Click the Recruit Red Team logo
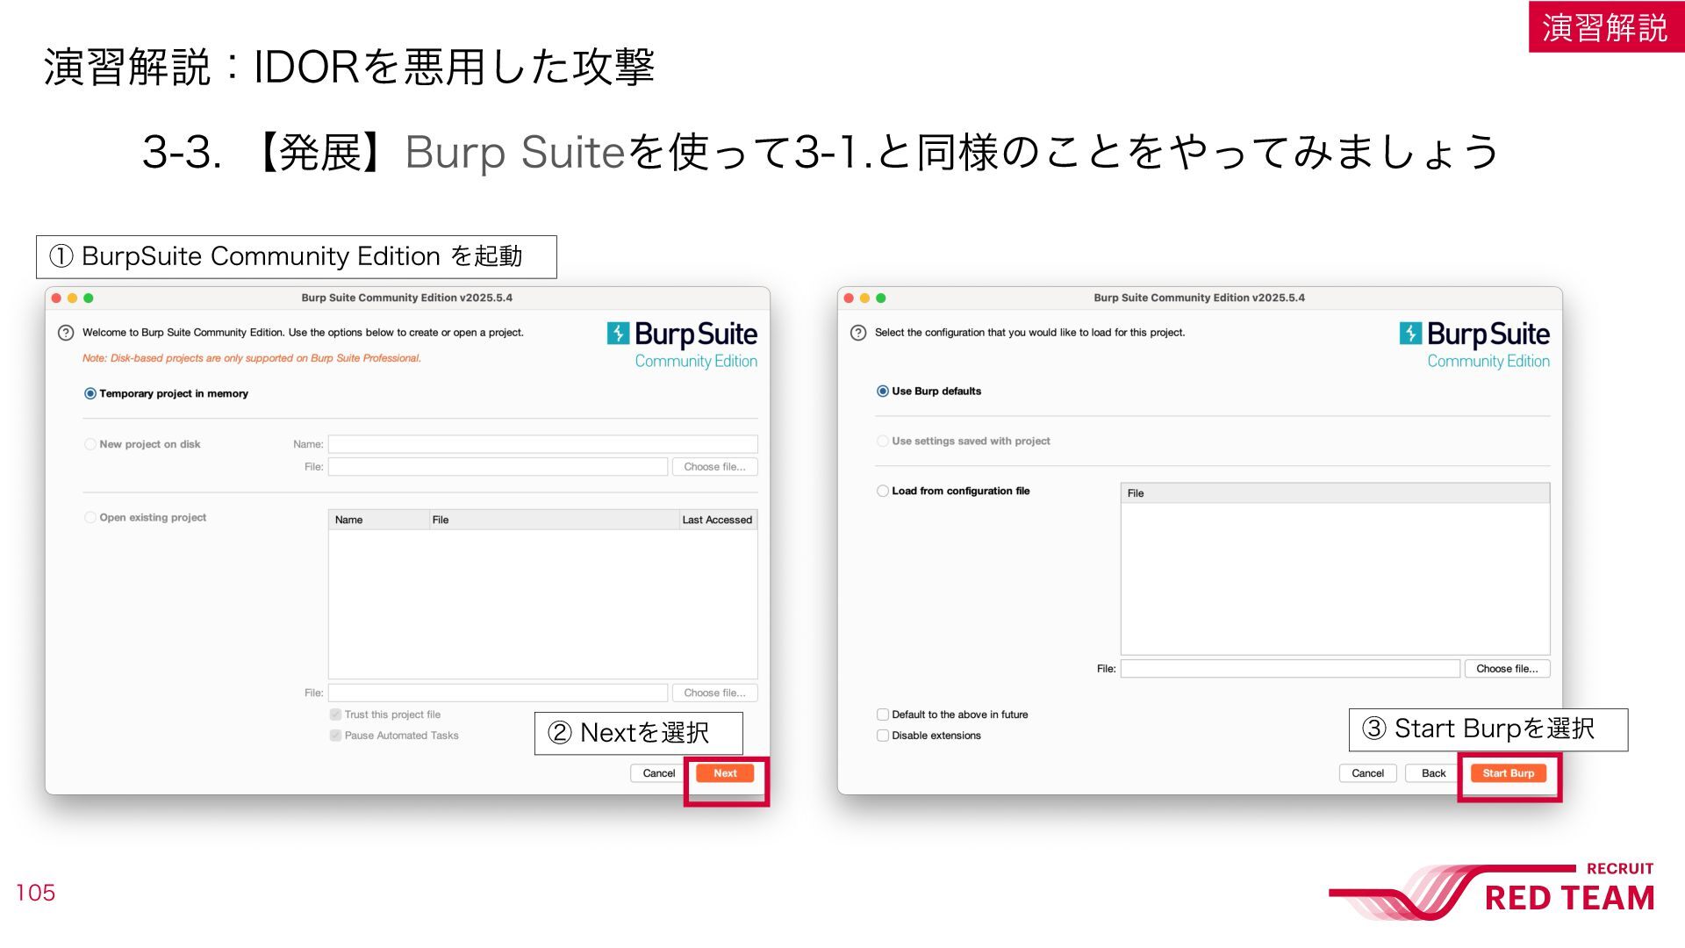 tap(1492, 891)
